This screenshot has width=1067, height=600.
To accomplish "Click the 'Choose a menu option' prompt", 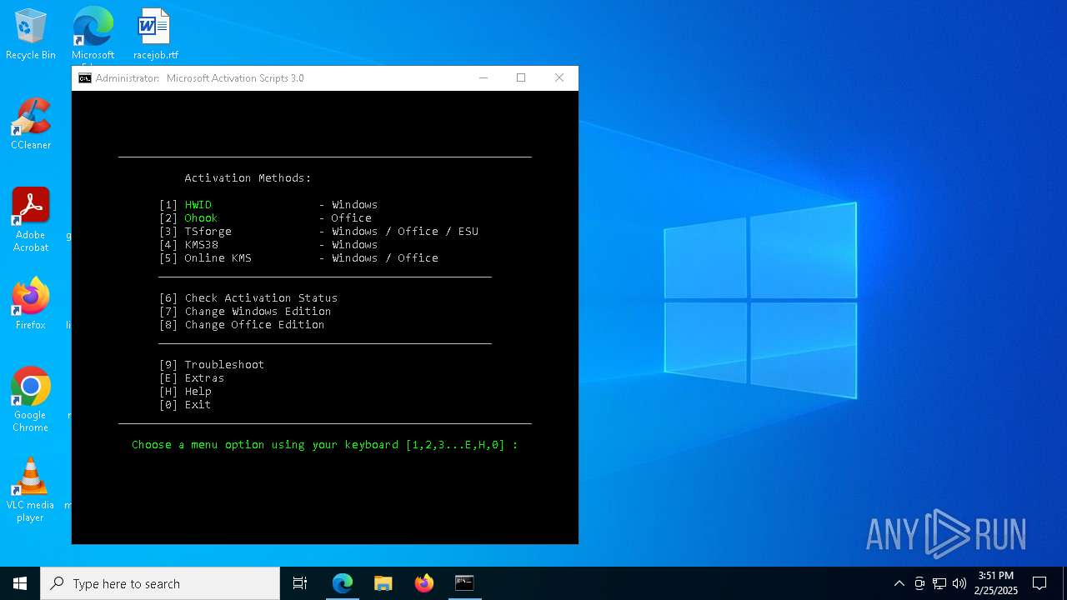I will [325, 445].
